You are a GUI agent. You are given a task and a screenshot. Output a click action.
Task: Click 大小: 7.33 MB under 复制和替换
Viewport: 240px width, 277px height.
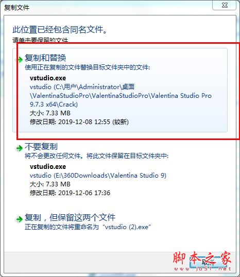pos(50,113)
